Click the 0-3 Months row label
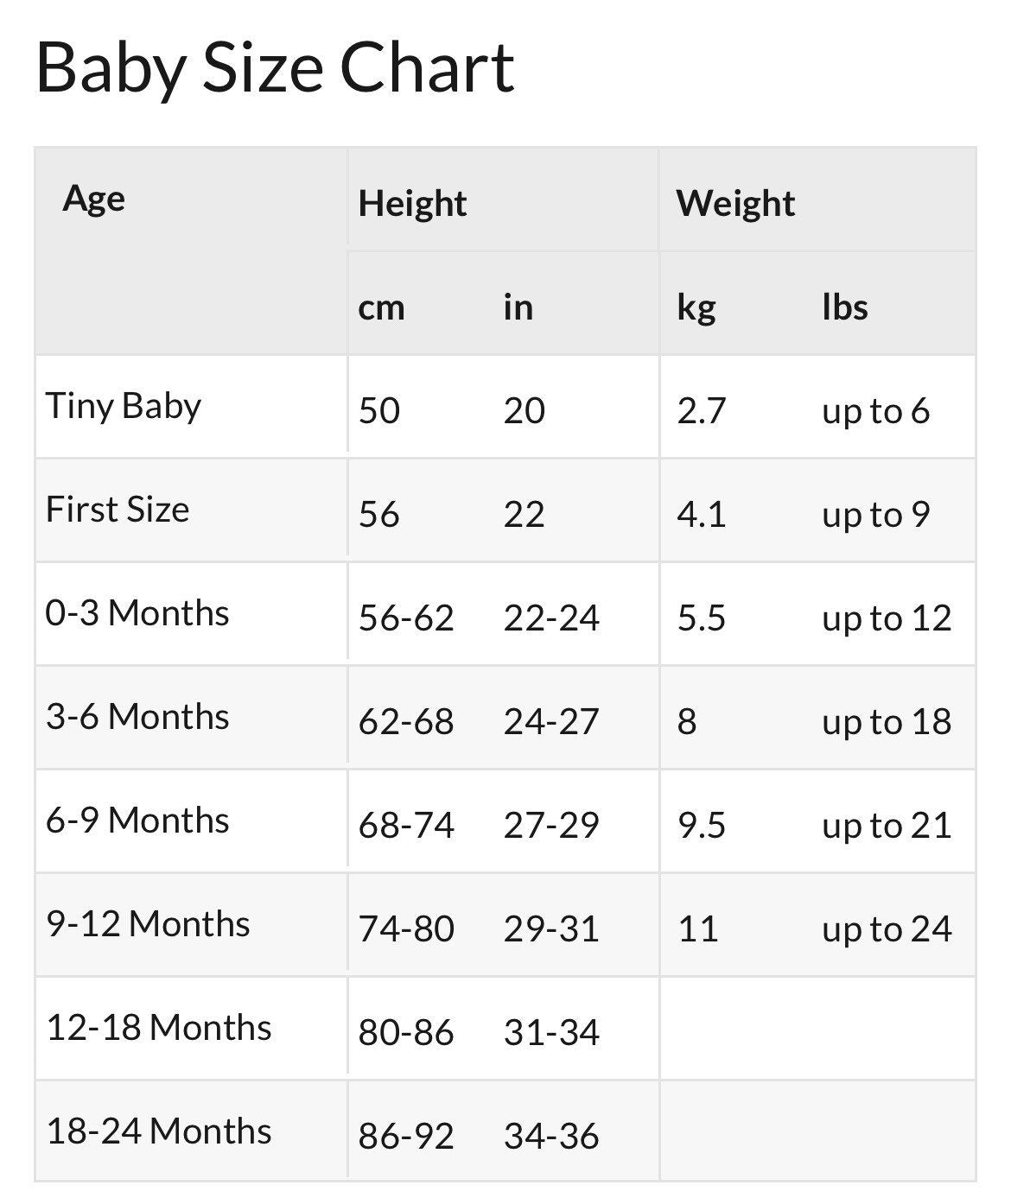Screen dimensions: 1011x1204 (137, 613)
